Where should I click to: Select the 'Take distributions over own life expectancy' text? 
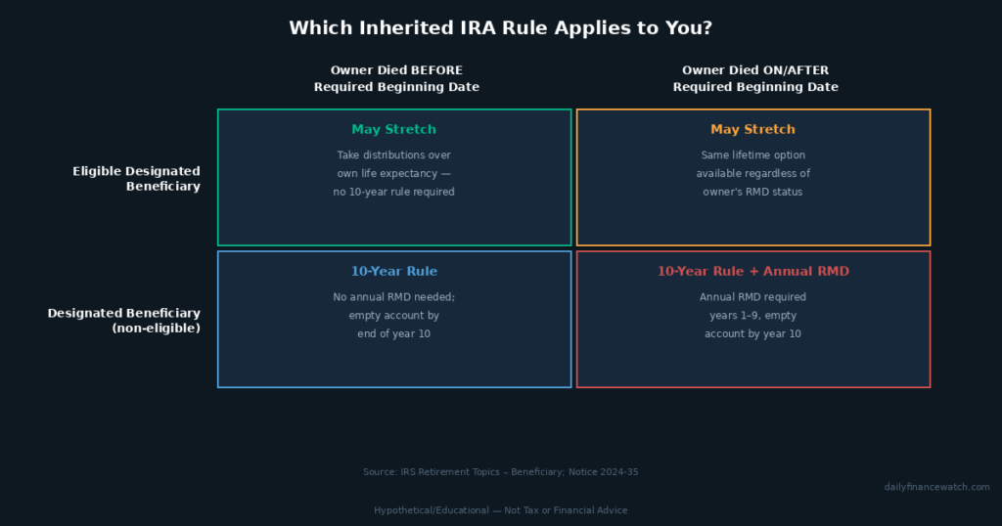click(393, 164)
